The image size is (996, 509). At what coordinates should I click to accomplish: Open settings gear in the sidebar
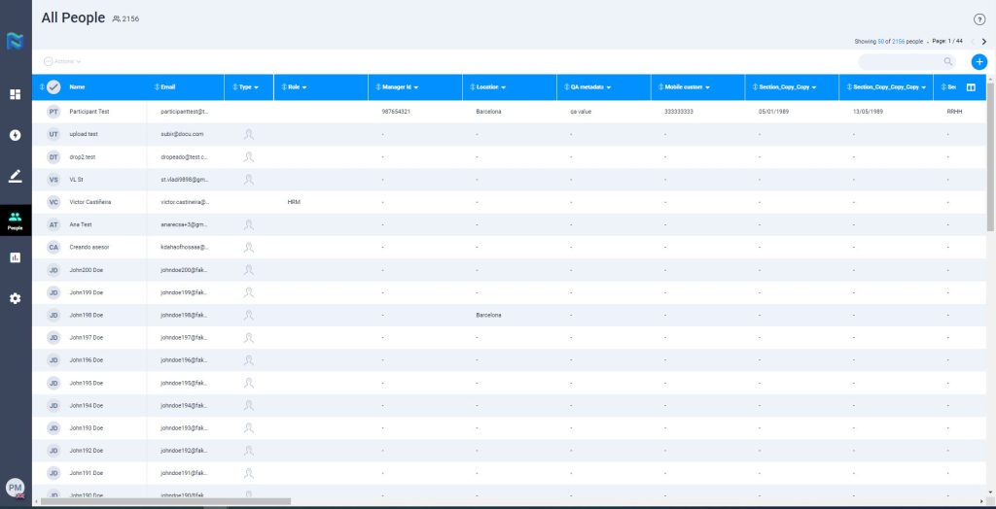(15, 298)
